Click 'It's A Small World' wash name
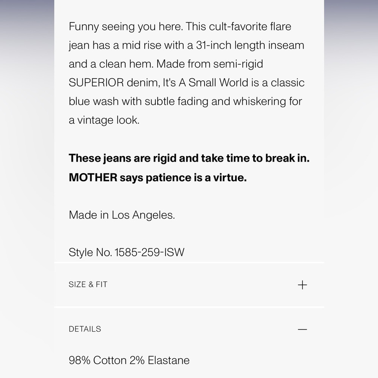Viewport: 378px width, 378px height. tap(206, 83)
